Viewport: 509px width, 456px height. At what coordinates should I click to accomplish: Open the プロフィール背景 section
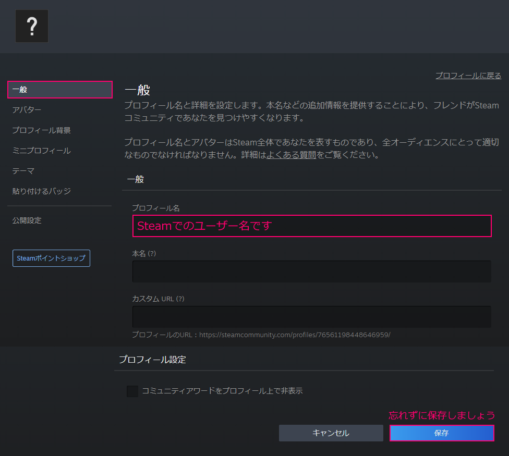click(x=41, y=130)
